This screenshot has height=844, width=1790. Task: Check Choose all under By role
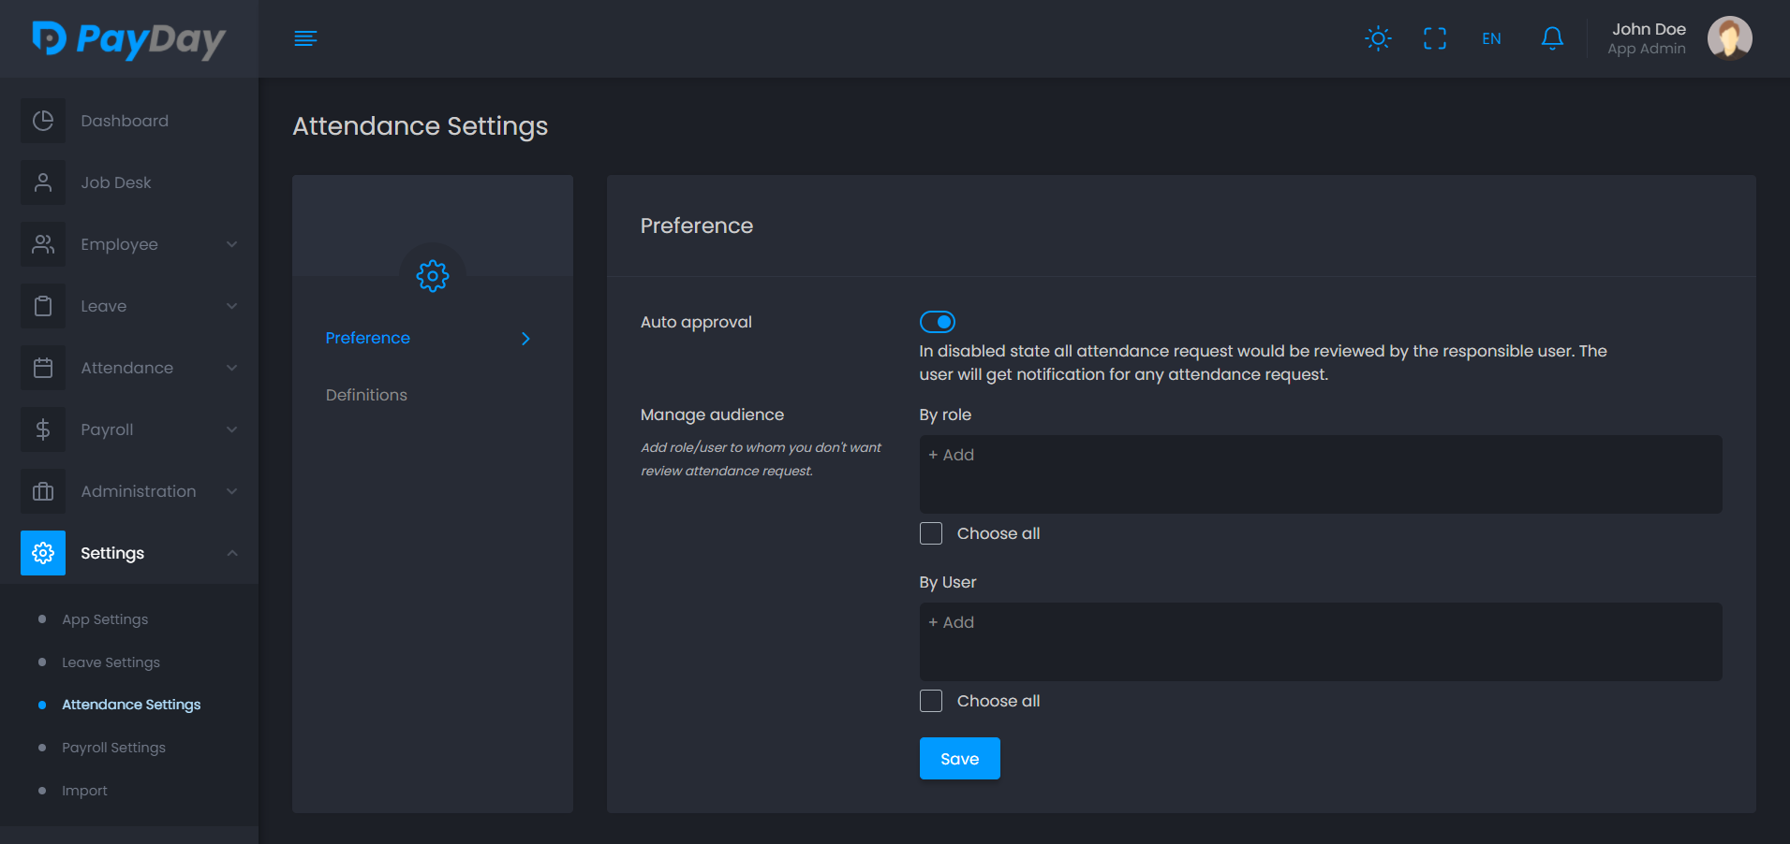pos(931,533)
